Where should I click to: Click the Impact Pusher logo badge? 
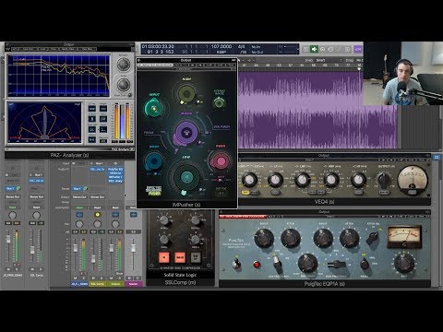click(x=153, y=191)
